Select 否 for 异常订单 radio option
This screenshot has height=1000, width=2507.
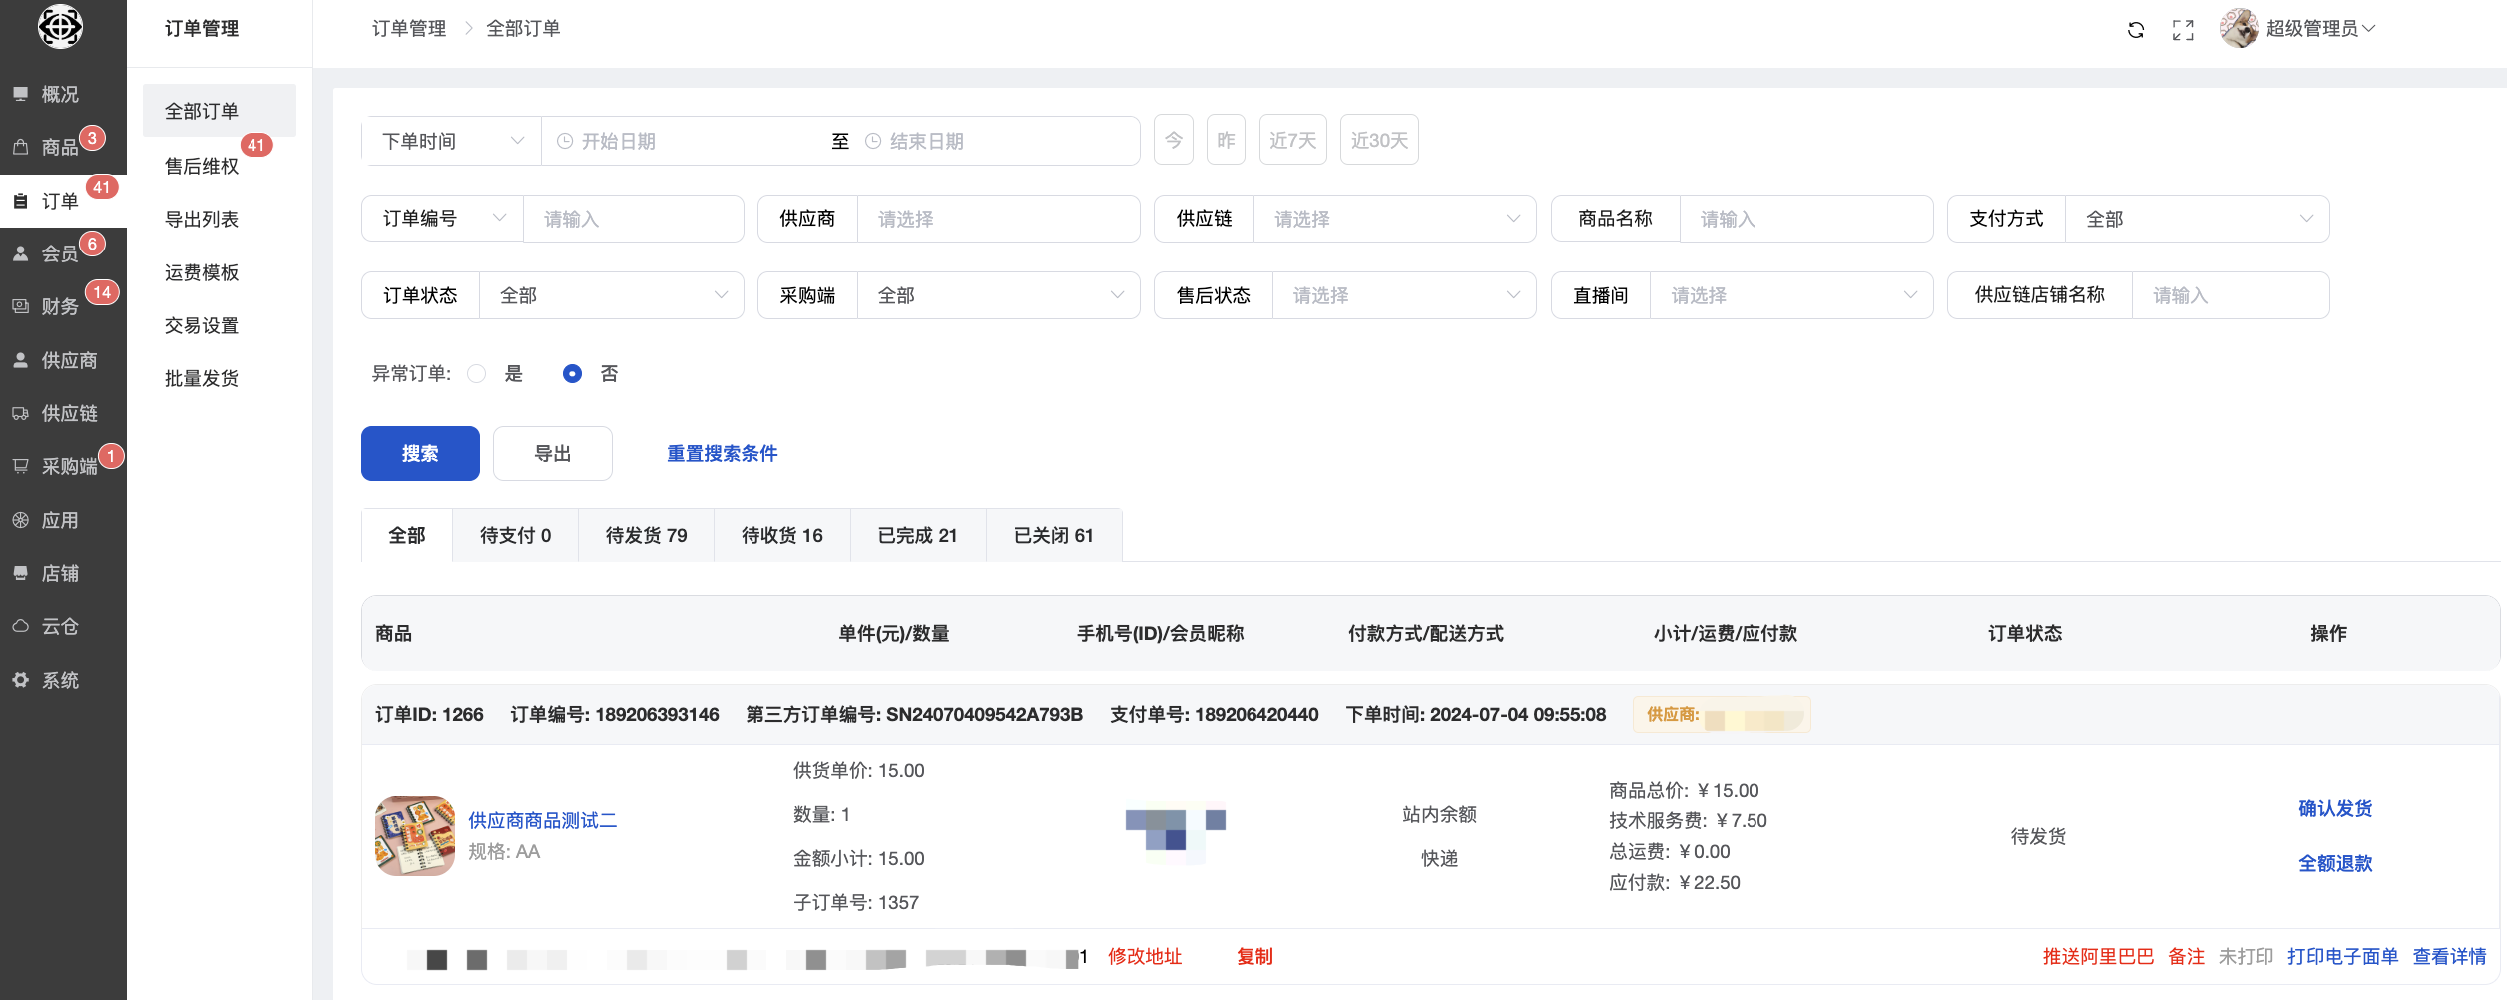coord(572,374)
